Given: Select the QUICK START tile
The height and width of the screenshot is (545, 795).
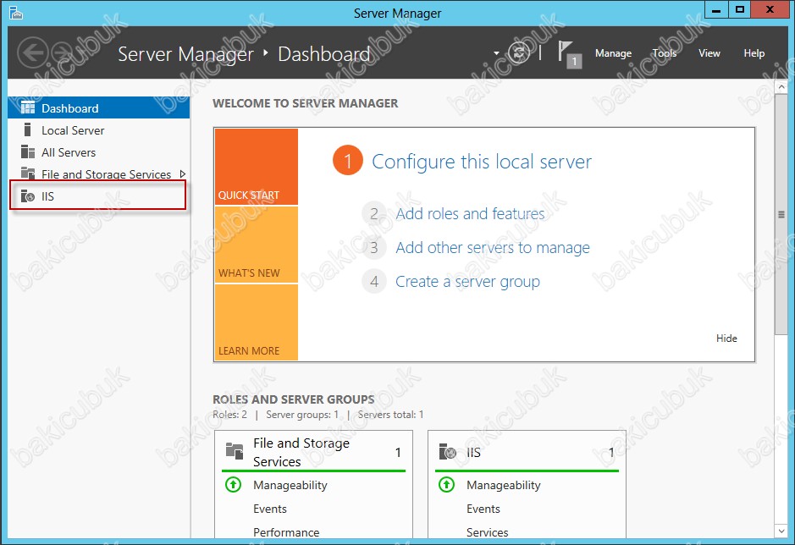Looking at the screenshot, I should pyautogui.click(x=256, y=167).
